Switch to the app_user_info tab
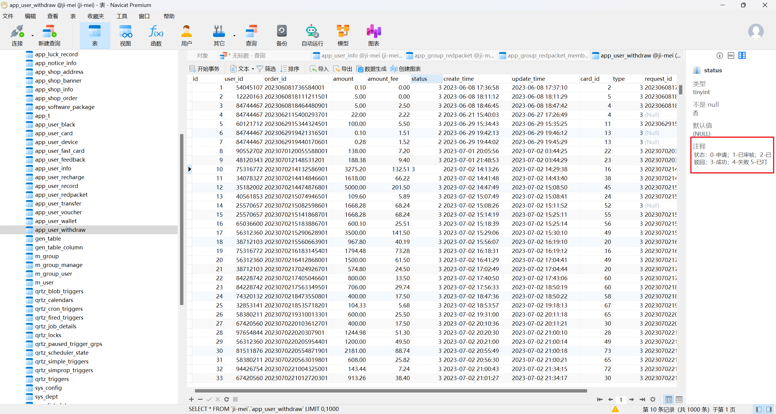 [358, 56]
